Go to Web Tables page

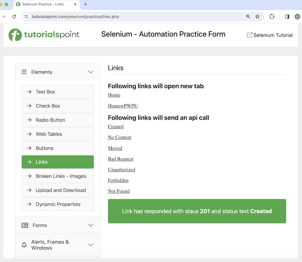point(58,134)
